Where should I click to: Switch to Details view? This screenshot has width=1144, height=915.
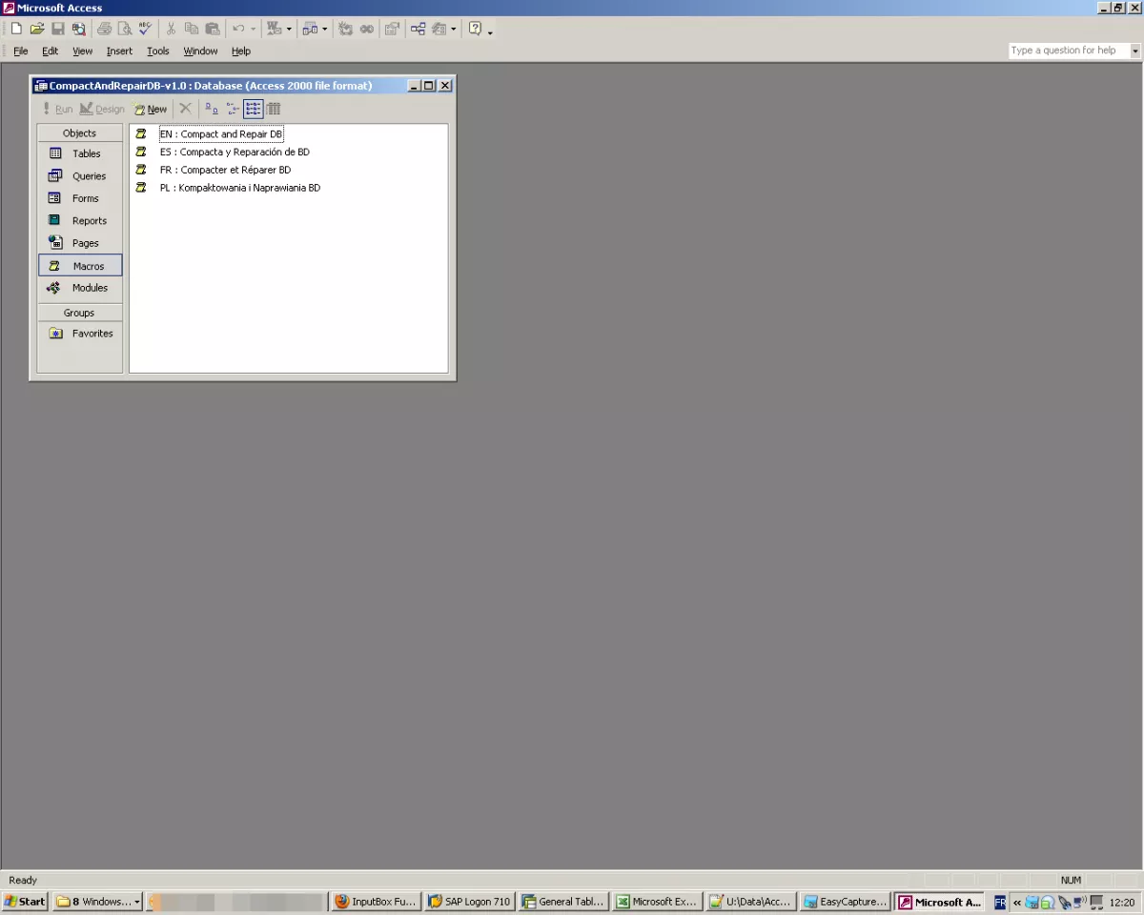pos(273,109)
